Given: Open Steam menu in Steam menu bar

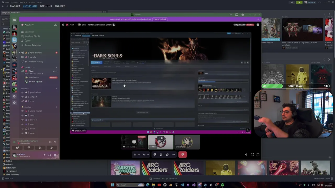Looking at the screenshot, I should pyautogui.click(x=7, y=2).
